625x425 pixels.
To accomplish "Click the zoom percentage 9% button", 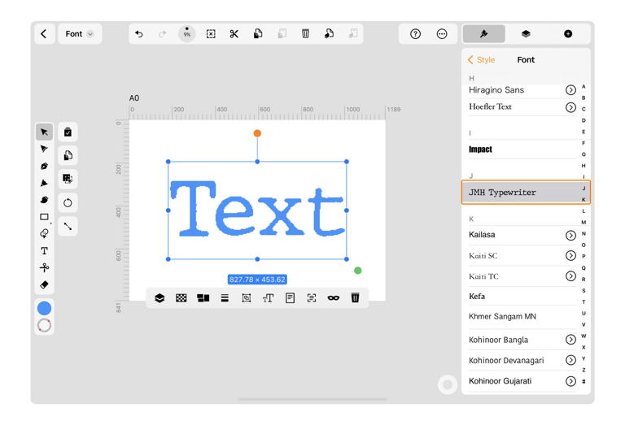I will pyautogui.click(x=187, y=34).
